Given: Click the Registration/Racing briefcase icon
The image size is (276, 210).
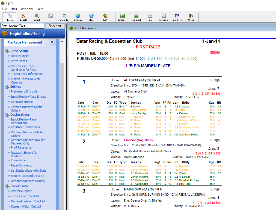Looking at the screenshot, I should [x=5, y=33].
